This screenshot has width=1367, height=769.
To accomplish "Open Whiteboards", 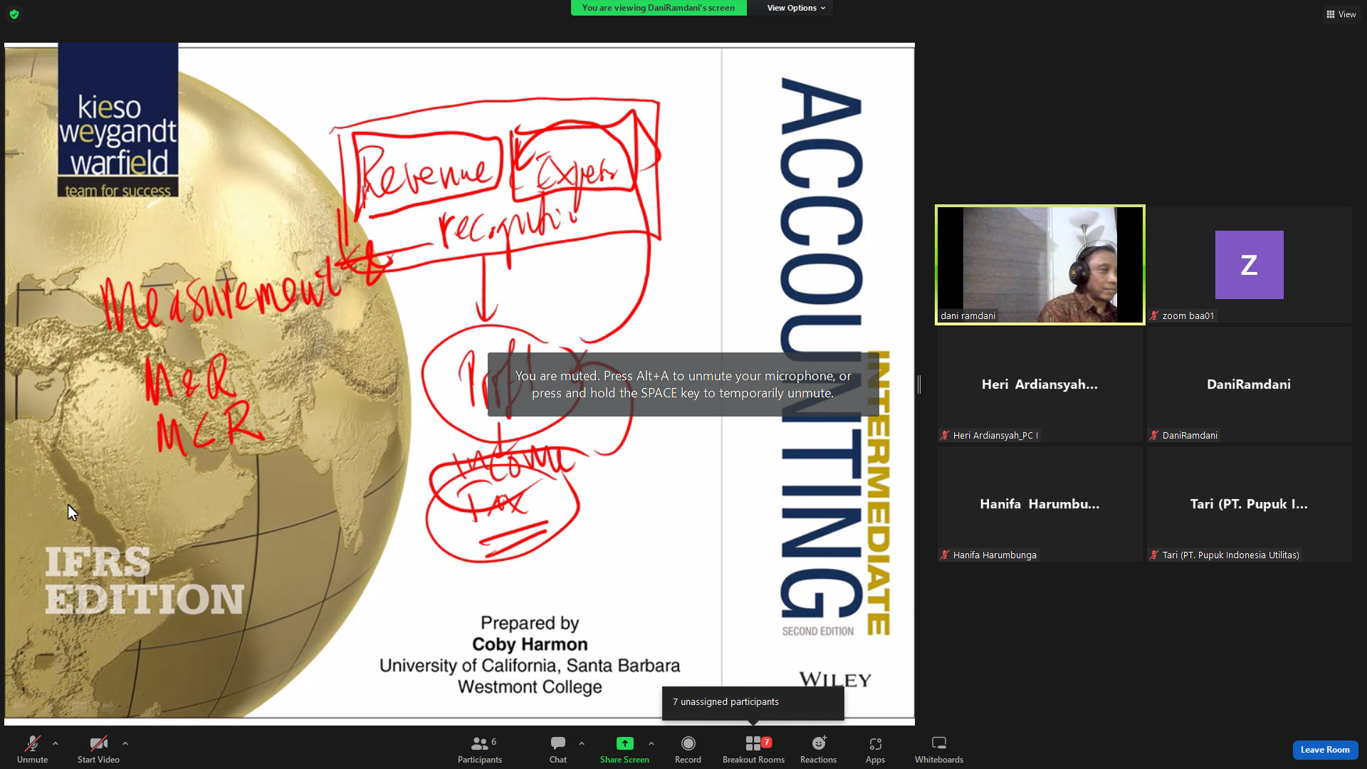I will click(x=939, y=749).
